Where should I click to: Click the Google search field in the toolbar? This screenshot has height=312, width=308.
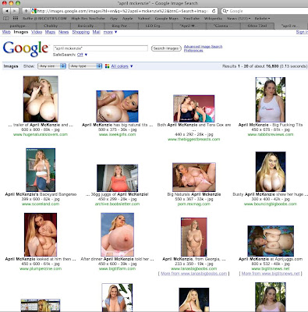265,11
